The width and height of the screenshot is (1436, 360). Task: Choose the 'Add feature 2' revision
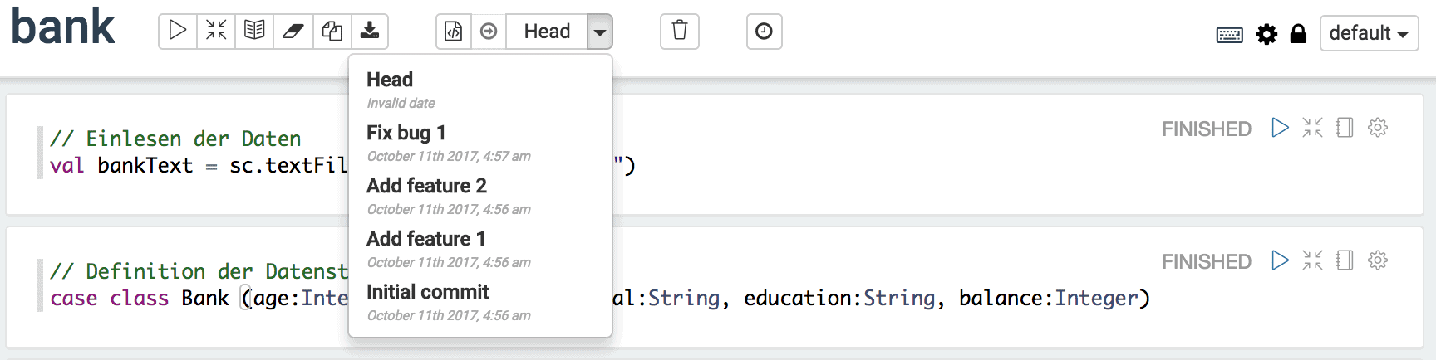click(x=480, y=196)
